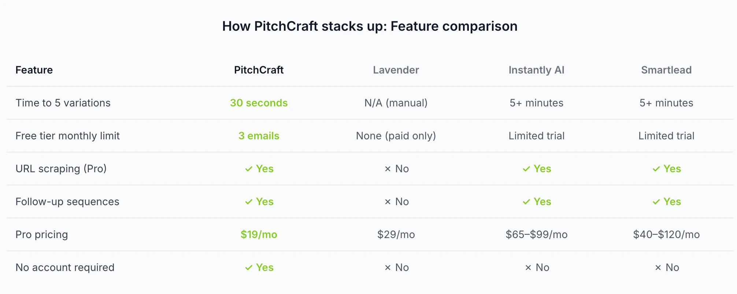Viewport: 737px width, 294px height.
Task: Click Smartlead no account required cross icon
Action: coord(658,268)
